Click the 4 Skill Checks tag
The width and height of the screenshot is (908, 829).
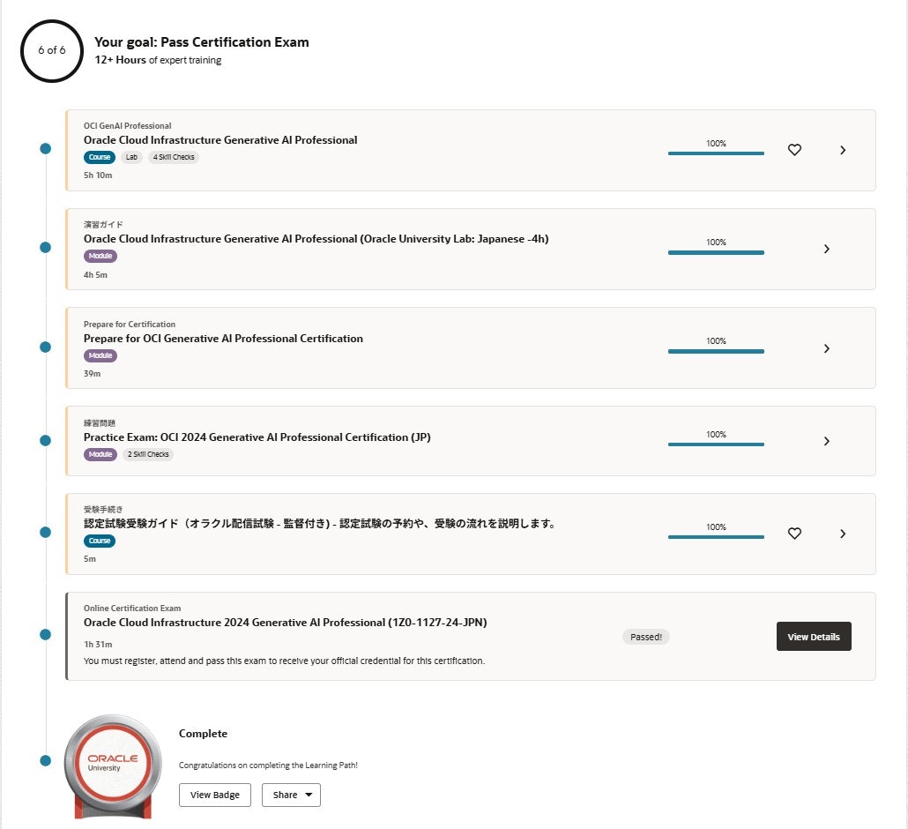point(174,157)
